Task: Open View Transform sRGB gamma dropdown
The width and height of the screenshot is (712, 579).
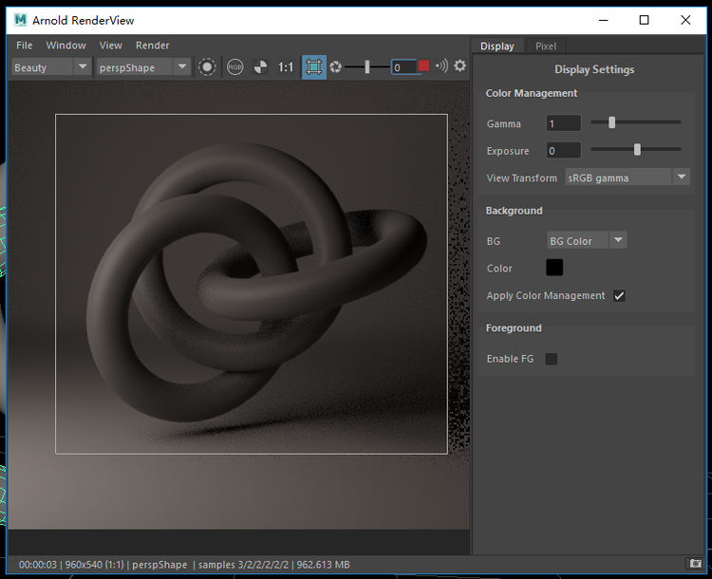Action: (x=627, y=177)
